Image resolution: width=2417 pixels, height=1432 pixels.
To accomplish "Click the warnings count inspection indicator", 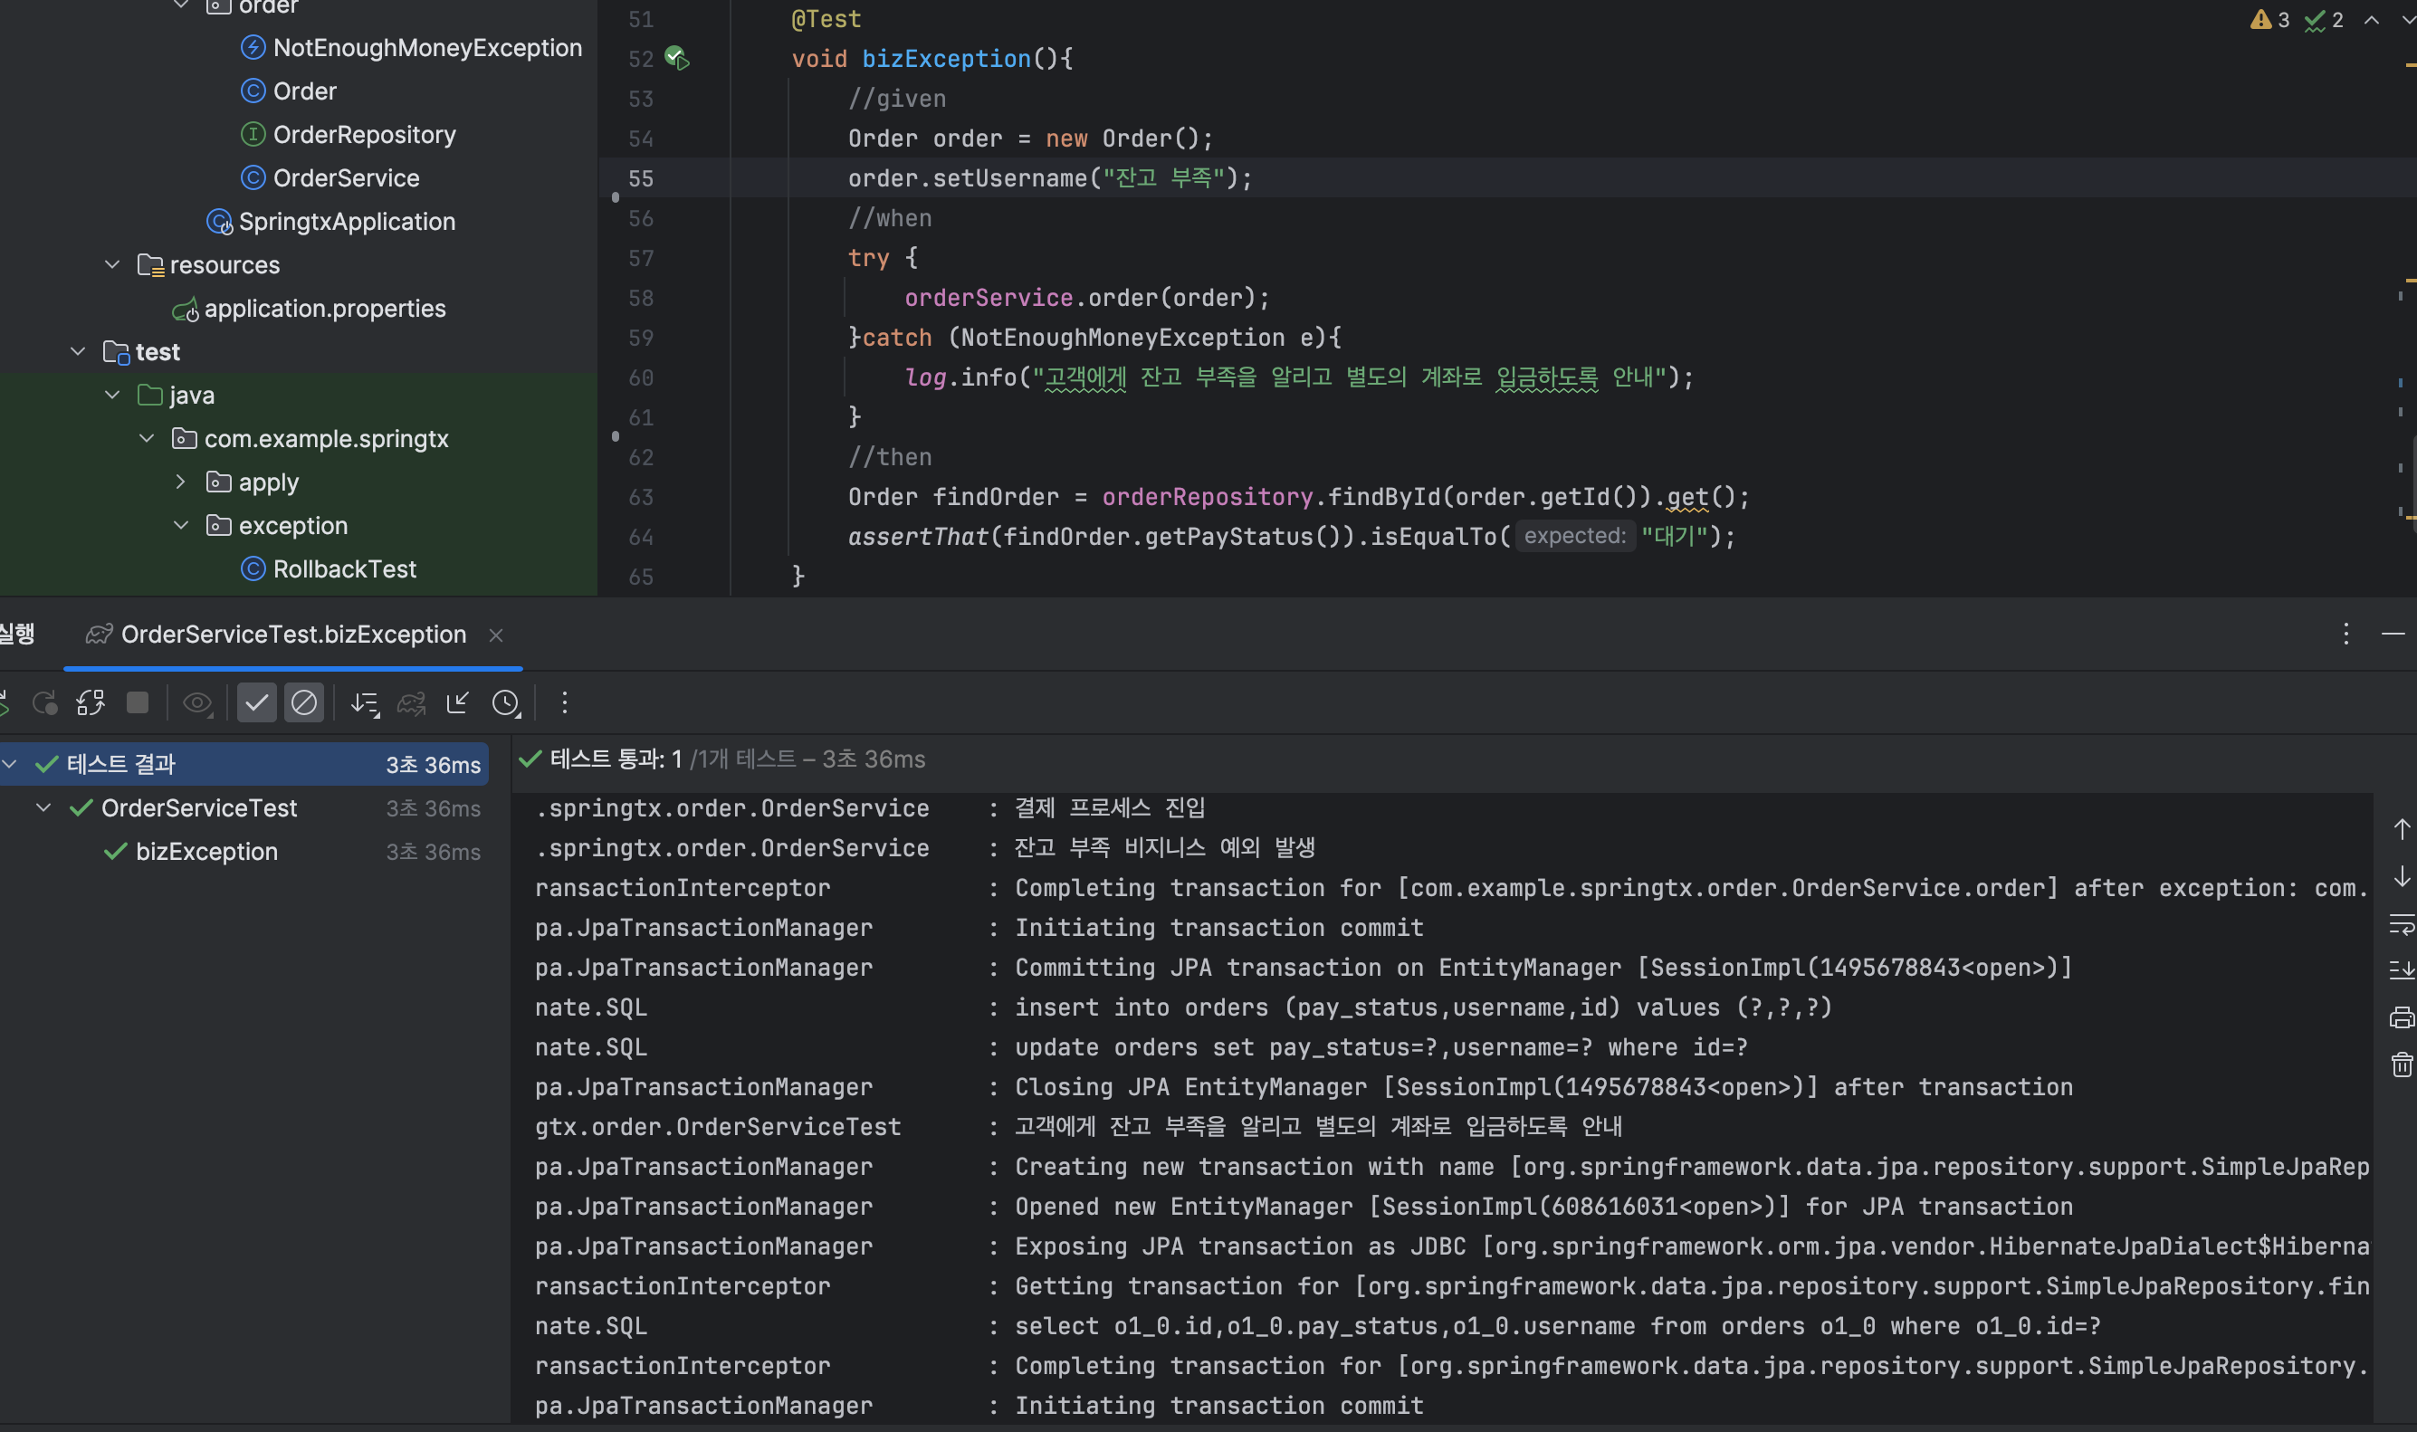I will pos(2269,19).
